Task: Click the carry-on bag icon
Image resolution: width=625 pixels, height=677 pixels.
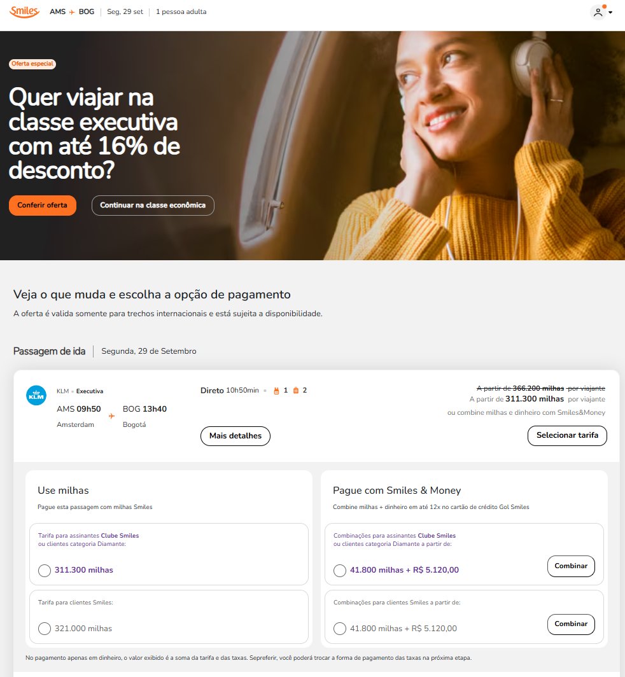Action: pyautogui.click(x=276, y=391)
